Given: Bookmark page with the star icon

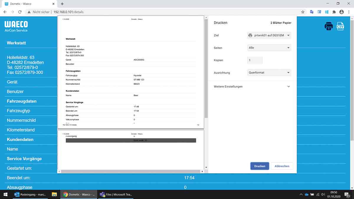Looking at the screenshot, I should tap(303, 12).
